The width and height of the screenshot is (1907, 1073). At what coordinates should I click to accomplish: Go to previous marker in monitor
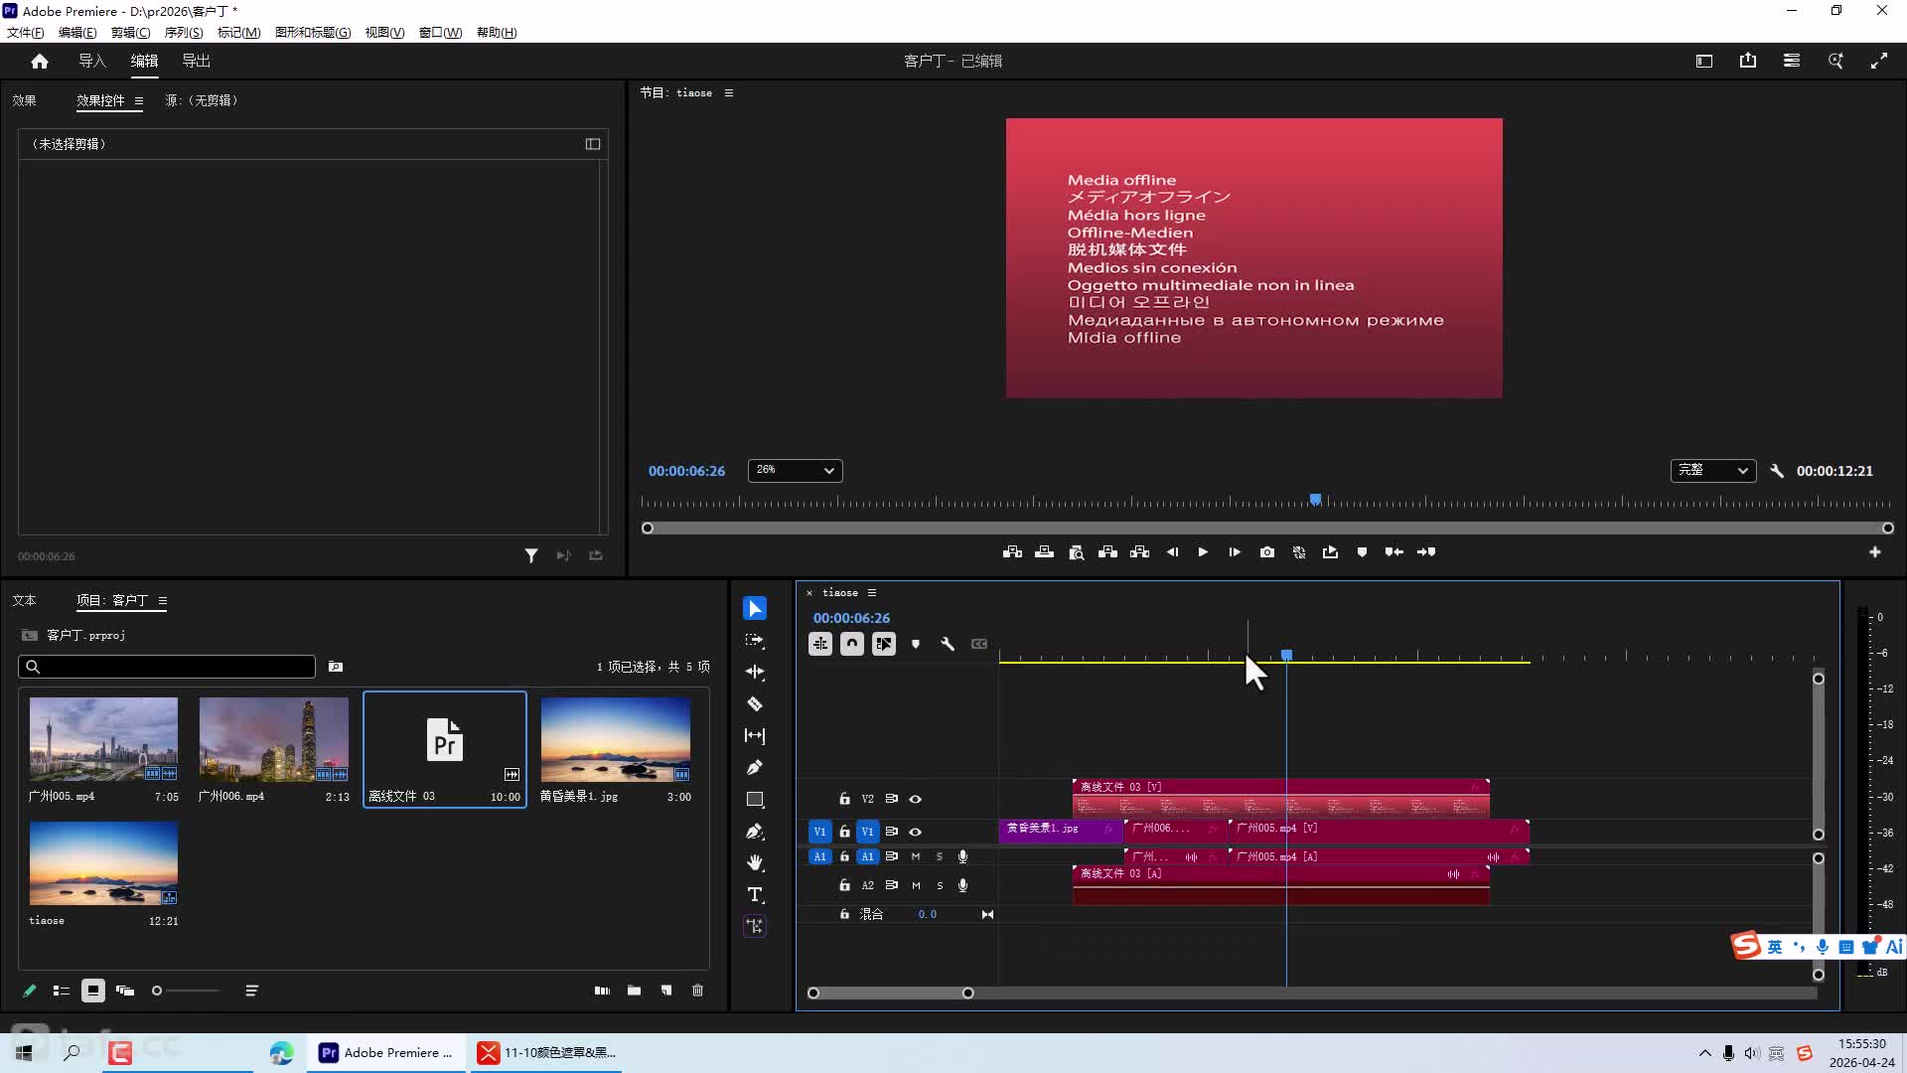click(x=1394, y=552)
